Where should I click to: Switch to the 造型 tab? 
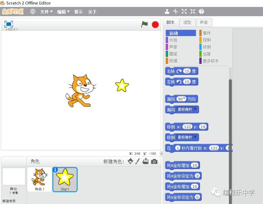point(187,23)
